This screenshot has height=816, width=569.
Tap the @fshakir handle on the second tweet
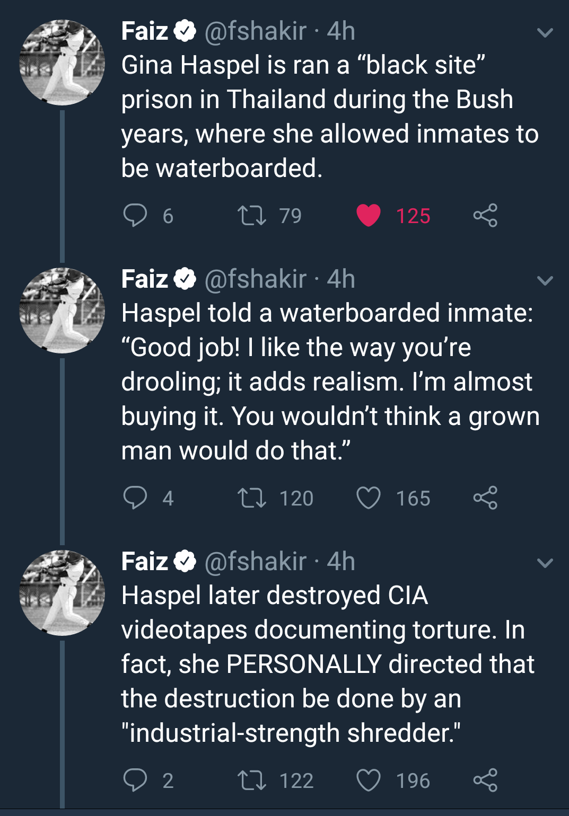256,279
